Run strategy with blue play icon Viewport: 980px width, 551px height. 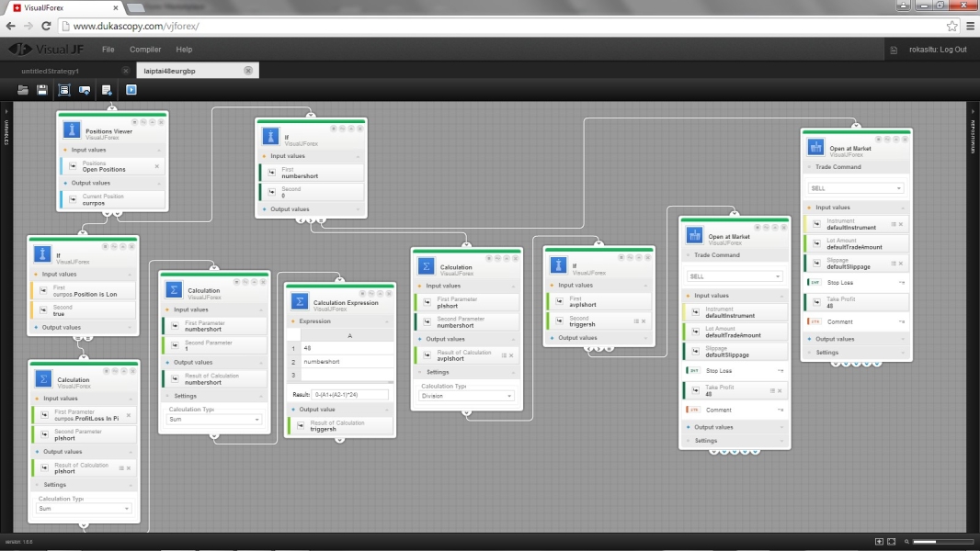(x=131, y=90)
